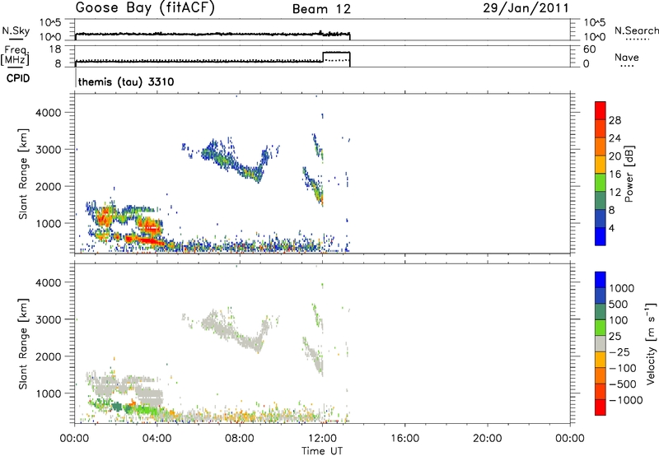This screenshot has height=456, width=659.
Task: Click the bright blue bottom segment of the Power color bar
Action: click(x=601, y=236)
